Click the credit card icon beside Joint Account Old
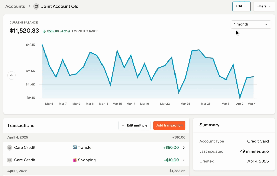Viewport: 277px width, 176px height. [36, 6]
